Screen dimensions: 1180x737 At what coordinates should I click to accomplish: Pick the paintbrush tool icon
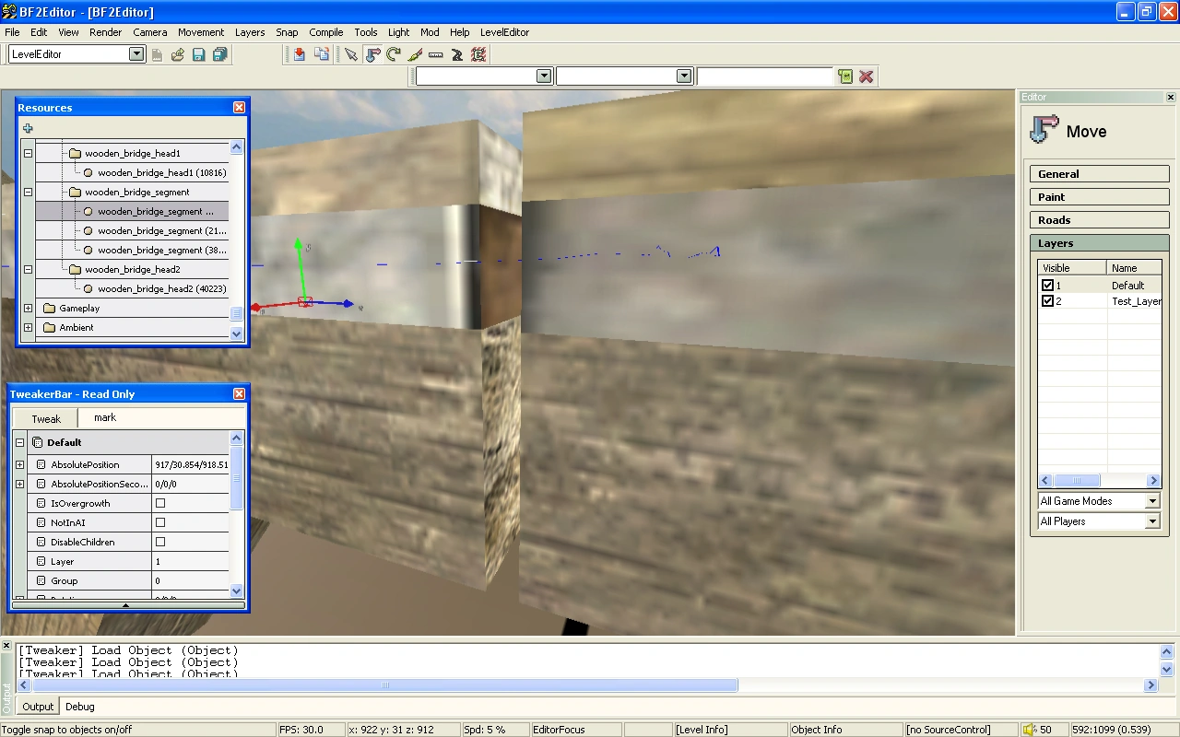point(415,54)
